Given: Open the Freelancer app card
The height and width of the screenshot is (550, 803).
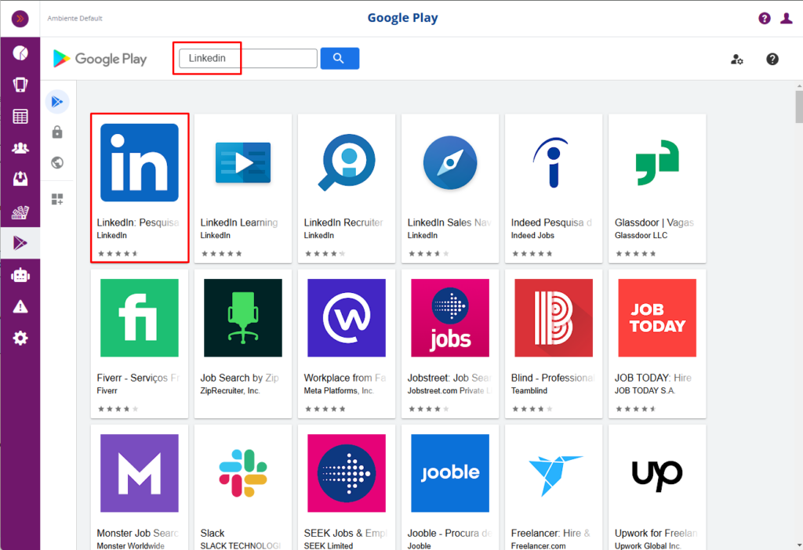Looking at the screenshot, I should (x=554, y=487).
